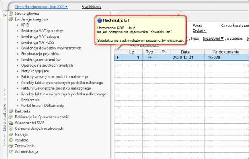Click the Strona główna icon

[11, 14]
